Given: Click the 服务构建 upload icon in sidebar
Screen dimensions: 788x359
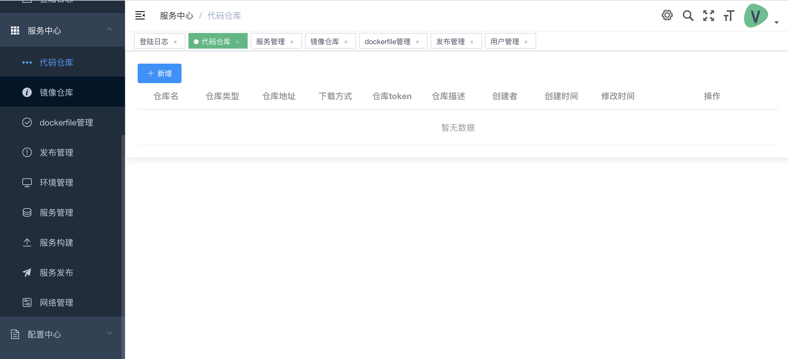Looking at the screenshot, I should click(x=27, y=242).
